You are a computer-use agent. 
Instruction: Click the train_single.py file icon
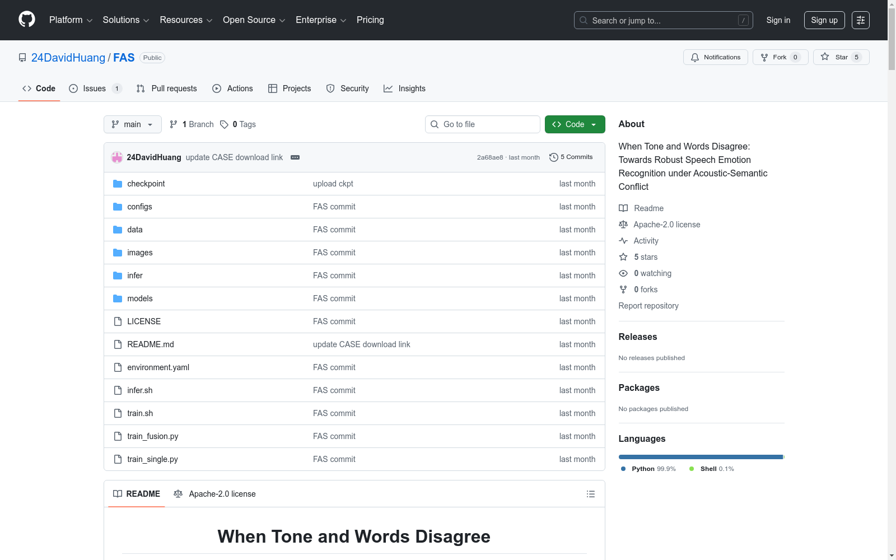coord(118,459)
